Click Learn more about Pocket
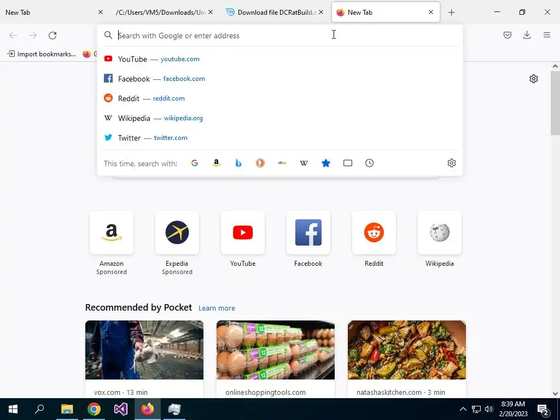Image resolution: width=560 pixels, height=420 pixels. (217, 308)
